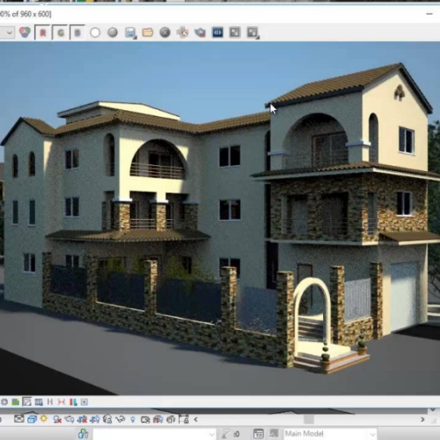Click the red and teal bars icon
440x440 pixels.
[73, 402]
